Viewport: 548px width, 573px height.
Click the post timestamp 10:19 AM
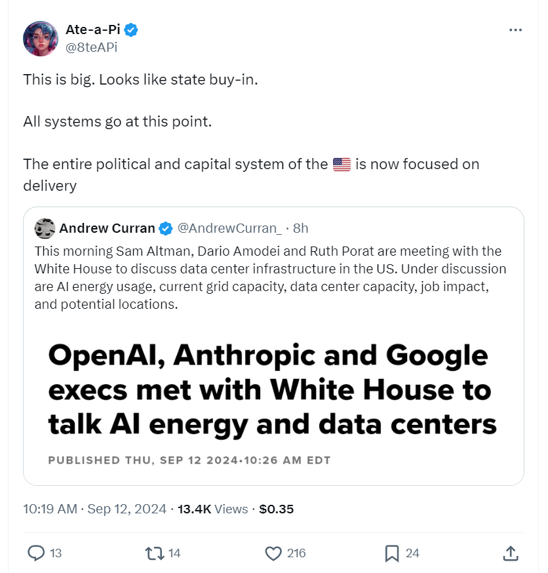(x=50, y=509)
